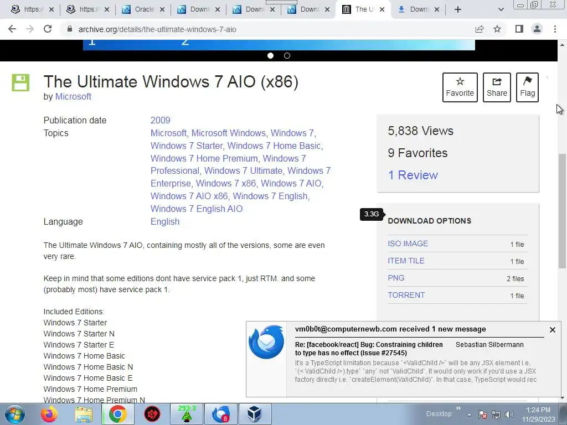Select the first carousel dot
The height and width of the screenshot is (425, 567).
click(270, 56)
